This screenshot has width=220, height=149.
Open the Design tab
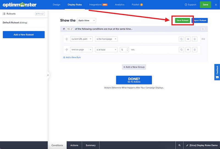pos(56,5)
